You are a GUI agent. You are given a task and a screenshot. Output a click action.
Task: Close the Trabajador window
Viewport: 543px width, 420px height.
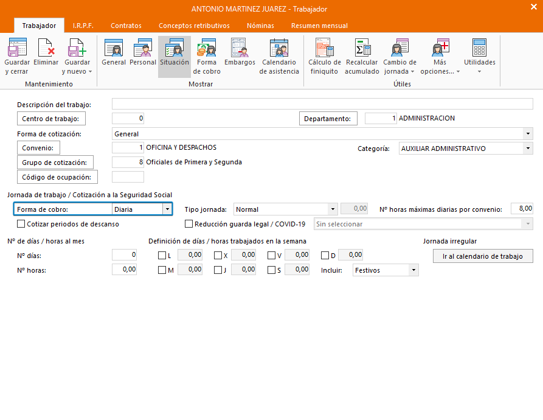(534, 7)
